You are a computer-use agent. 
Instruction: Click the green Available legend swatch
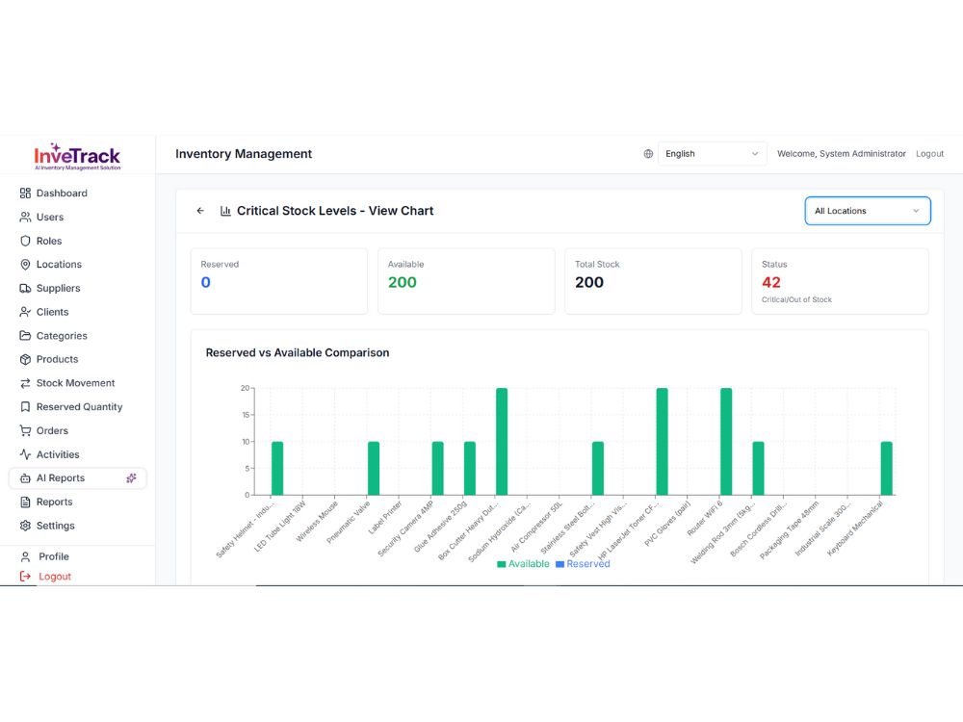coord(501,564)
